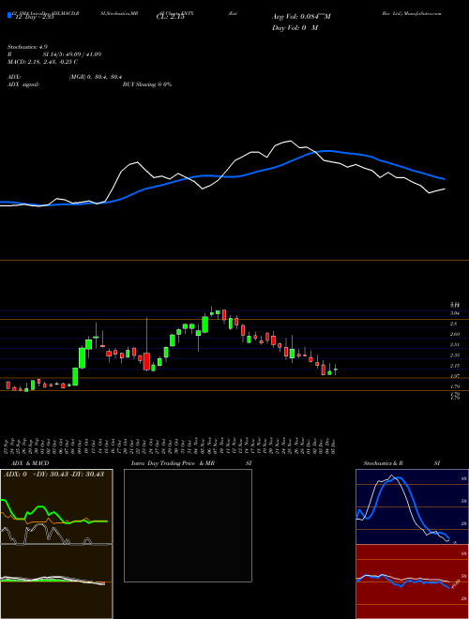Screen dimensions: 469x619
Task: Click the Day Vol: 0 M text
Action: tap(295, 28)
